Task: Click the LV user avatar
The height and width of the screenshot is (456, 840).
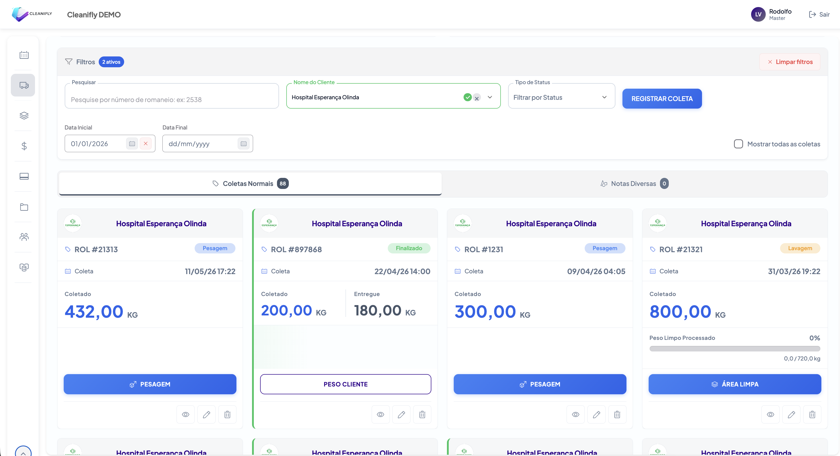Action: click(x=758, y=14)
